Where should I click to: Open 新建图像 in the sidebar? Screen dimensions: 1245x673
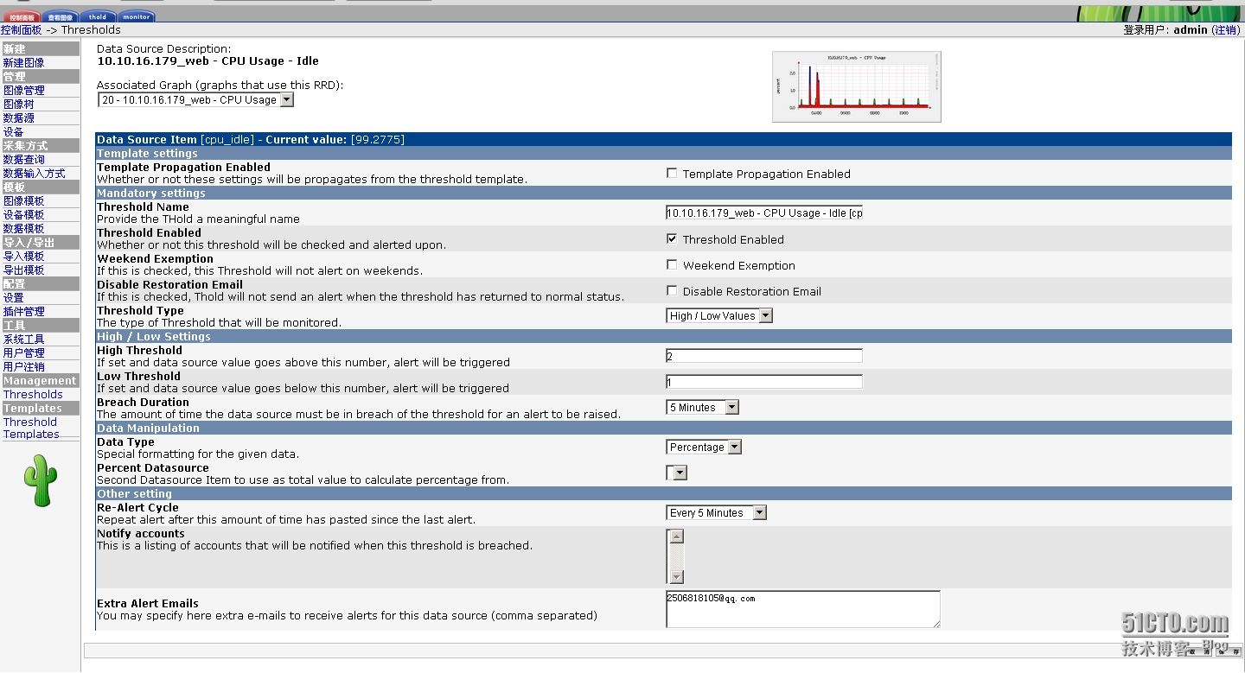click(x=23, y=62)
